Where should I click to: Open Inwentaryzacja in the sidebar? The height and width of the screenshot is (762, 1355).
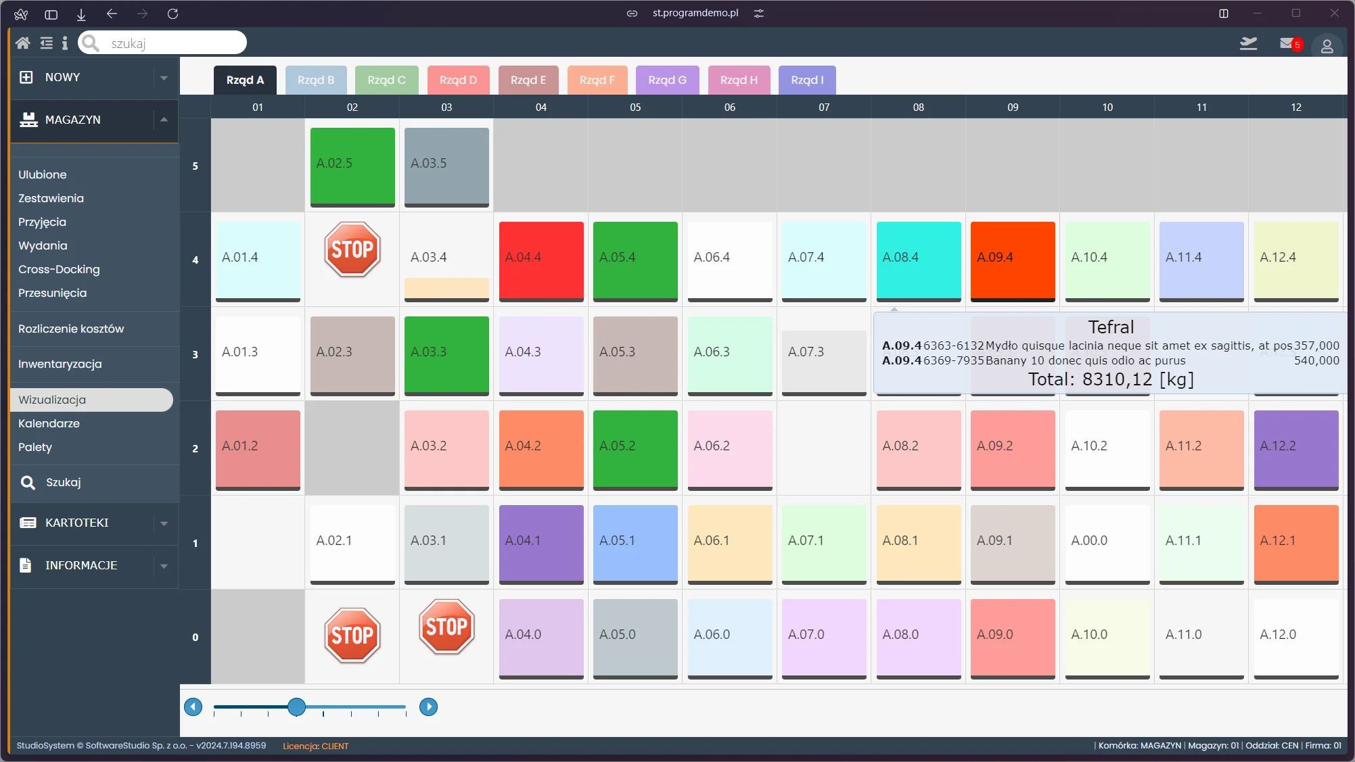pos(60,364)
